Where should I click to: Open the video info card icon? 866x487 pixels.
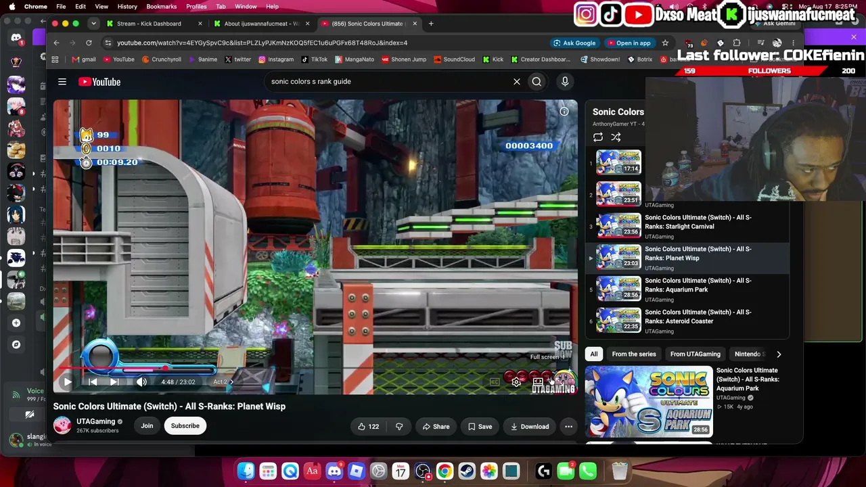coord(564,112)
